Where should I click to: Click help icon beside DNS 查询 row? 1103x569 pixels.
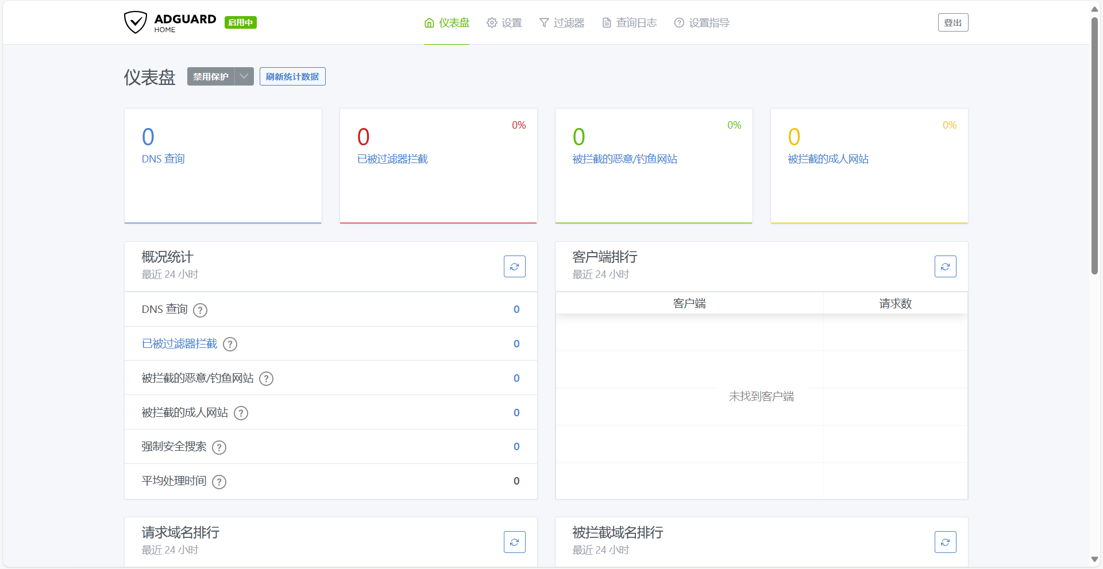tap(200, 310)
